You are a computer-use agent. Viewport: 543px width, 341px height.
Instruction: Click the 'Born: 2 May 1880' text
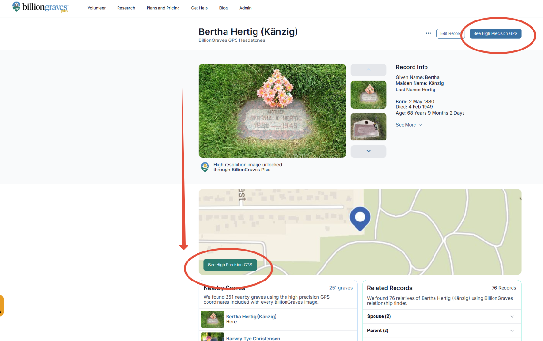[415, 101]
